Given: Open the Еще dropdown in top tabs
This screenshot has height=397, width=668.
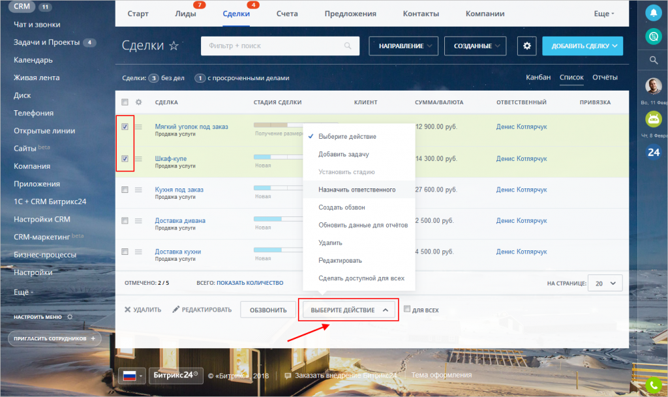Looking at the screenshot, I should (603, 14).
